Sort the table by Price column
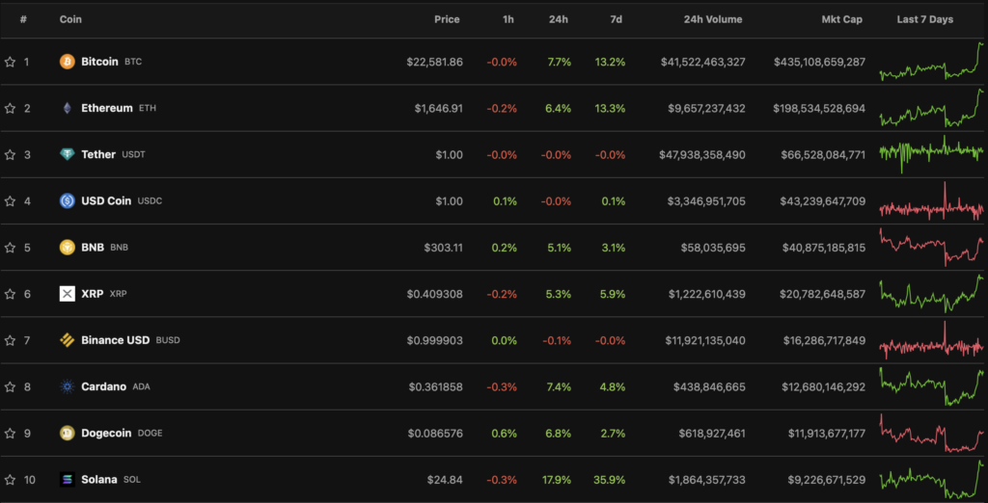Image resolution: width=988 pixels, height=503 pixels. [x=447, y=19]
